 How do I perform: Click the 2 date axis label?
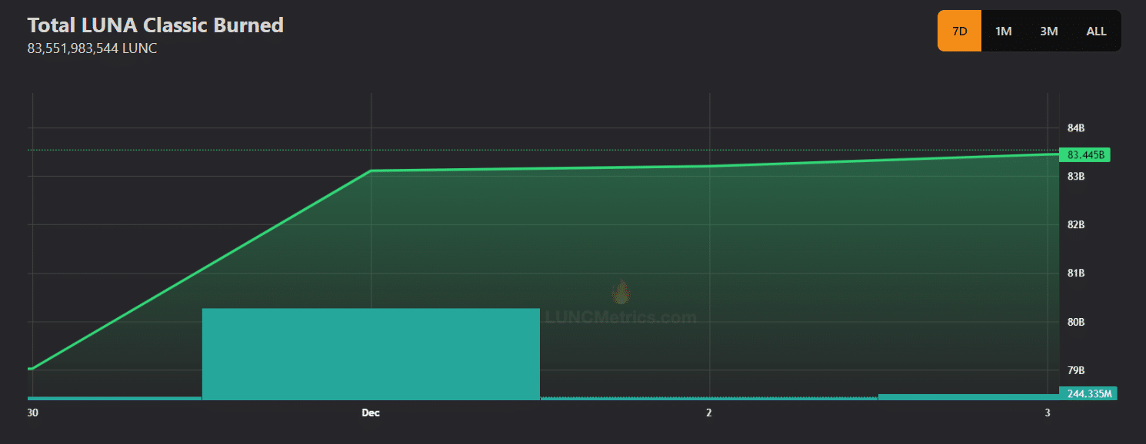coord(708,413)
